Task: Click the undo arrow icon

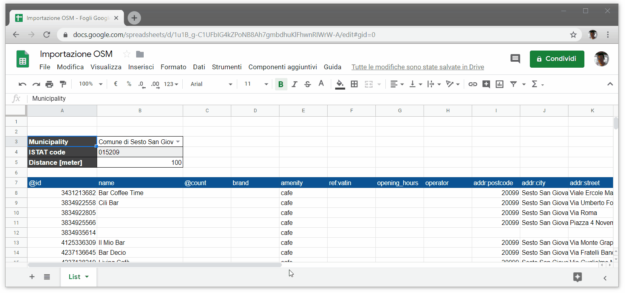Action: coord(22,84)
